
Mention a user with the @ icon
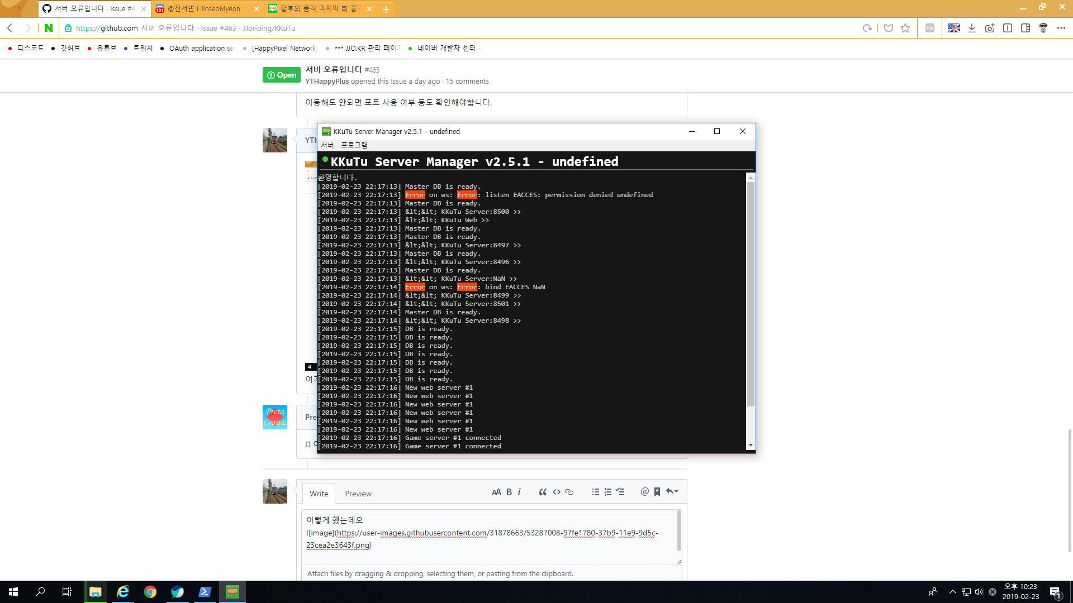pos(644,492)
